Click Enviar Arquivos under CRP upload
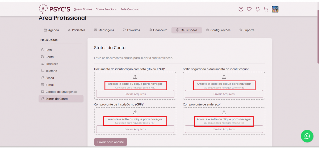 (135, 129)
